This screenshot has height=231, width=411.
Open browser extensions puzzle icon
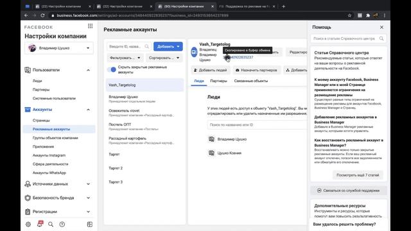[368, 15]
